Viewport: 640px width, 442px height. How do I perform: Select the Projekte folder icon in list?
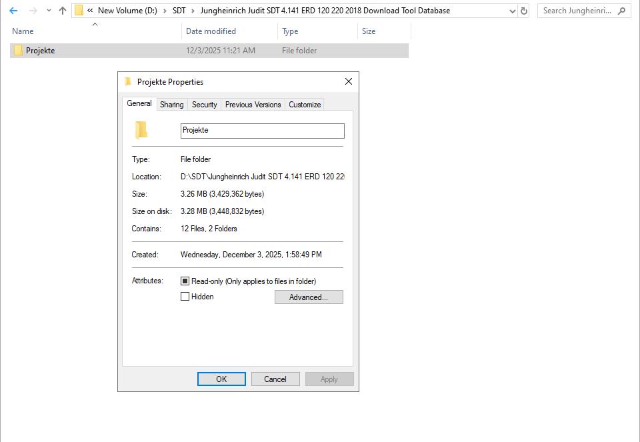18,51
